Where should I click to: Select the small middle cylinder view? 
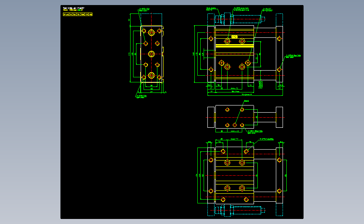click(x=245, y=117)
